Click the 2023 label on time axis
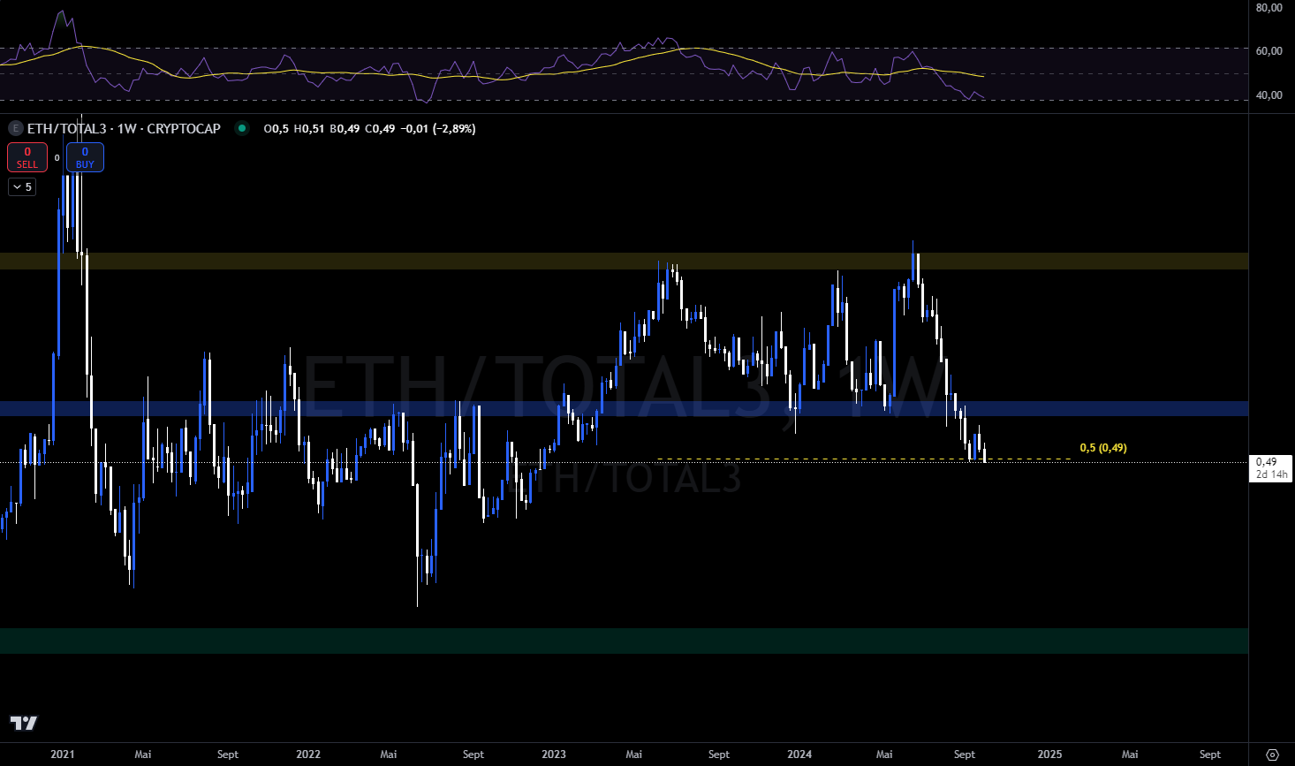Screen dimensions: 1295x766 [554, 755]
